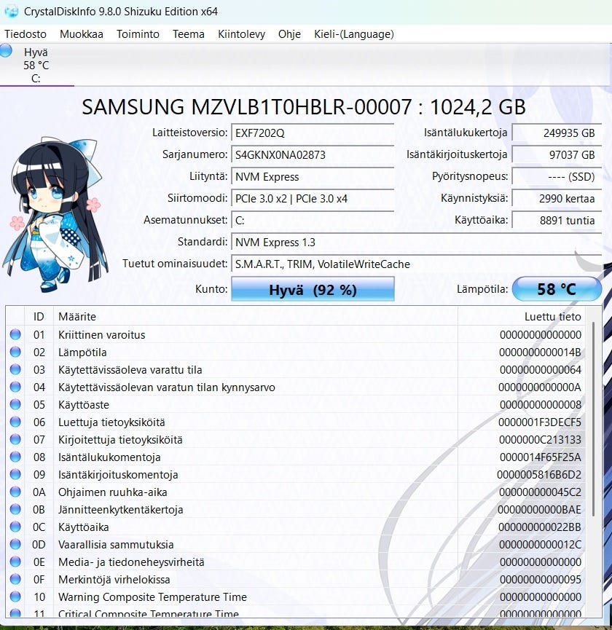The image size is (612, 630).
Task: Click the Standardi field NVM Express 1.3
Action: click(x=416, y=242)
